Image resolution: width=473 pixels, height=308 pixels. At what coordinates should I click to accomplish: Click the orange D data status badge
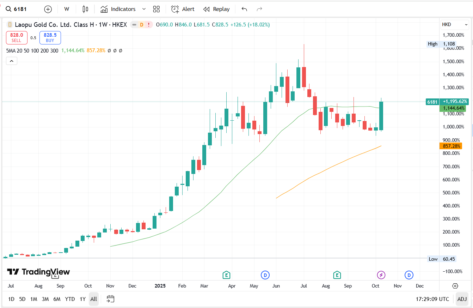tap(141, 25)
